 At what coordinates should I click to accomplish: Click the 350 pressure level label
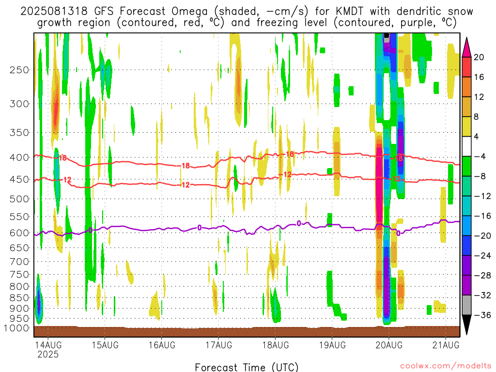pos(19,133)
